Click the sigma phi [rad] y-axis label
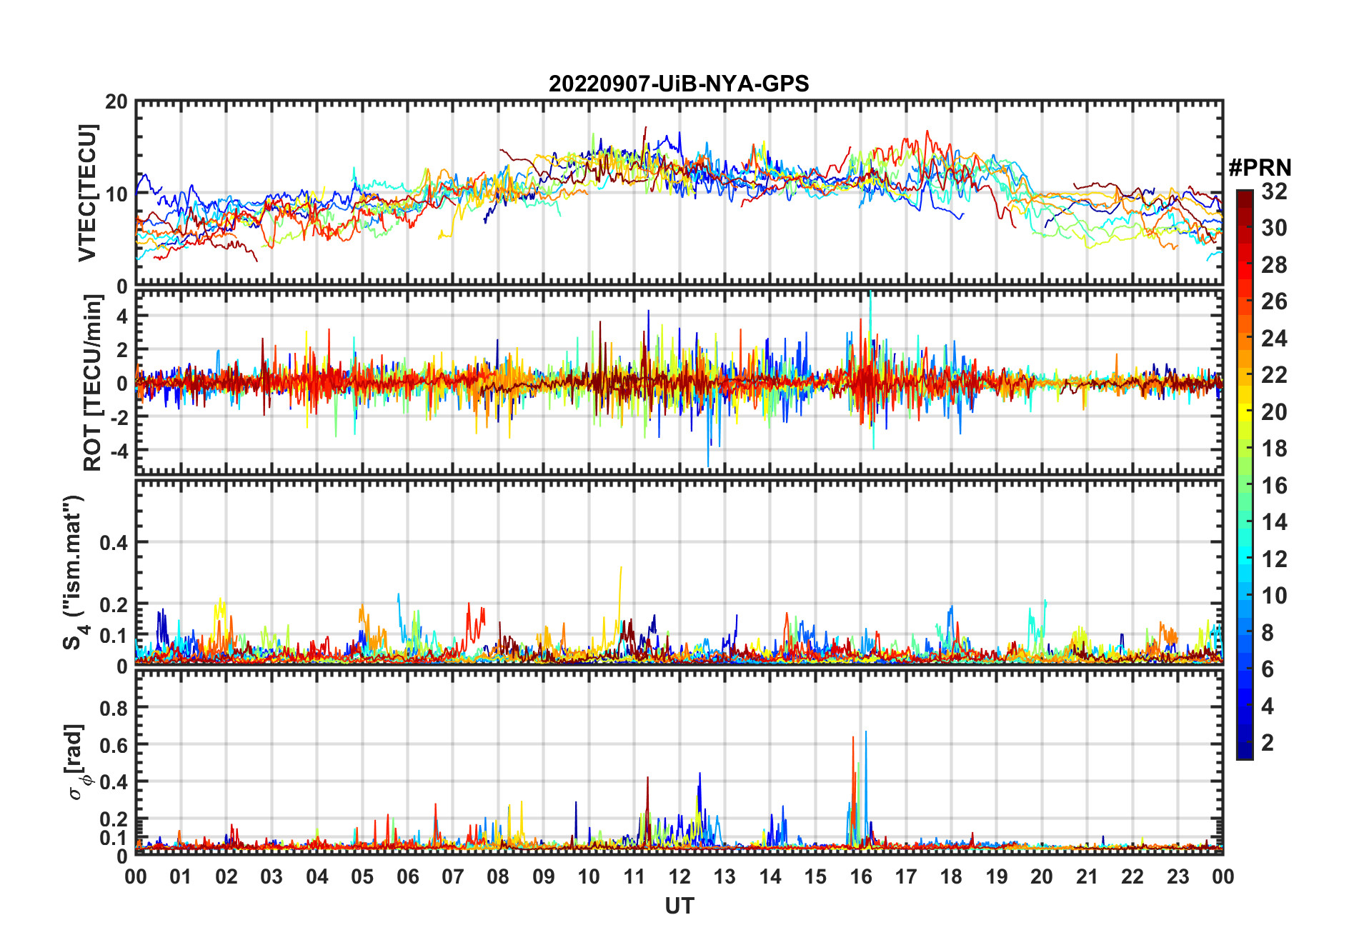This screenshot has width=1359, height=950. 76,762
